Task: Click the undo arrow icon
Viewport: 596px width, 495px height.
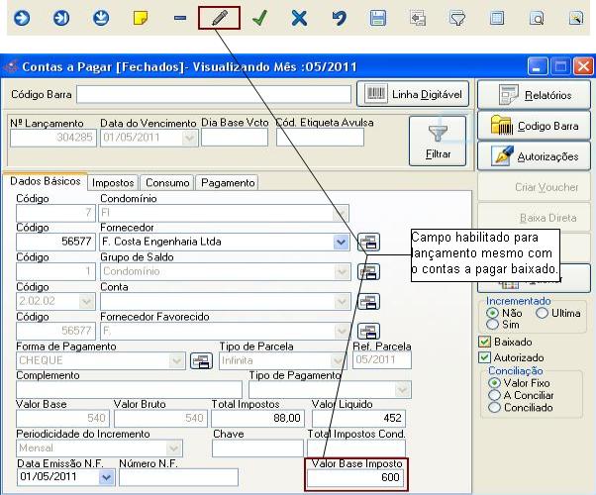Action: pos(339,18)
